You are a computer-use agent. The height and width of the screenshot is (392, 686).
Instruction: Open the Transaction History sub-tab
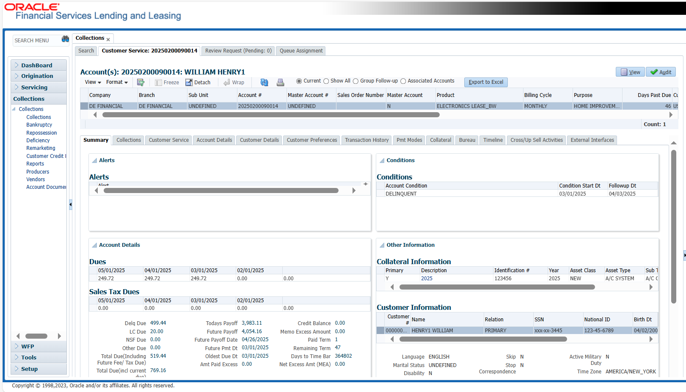click(x=366, y=140)
